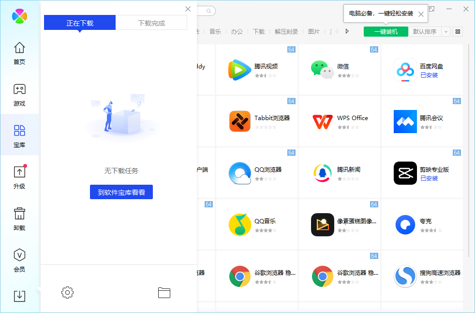Click the colorful app logo at top left

pos(20,16)
